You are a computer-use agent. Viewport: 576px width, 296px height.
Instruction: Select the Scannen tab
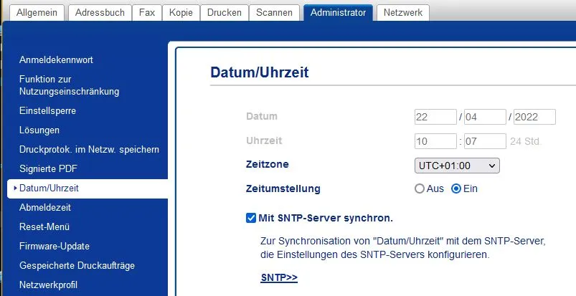[x=274, y=13]
